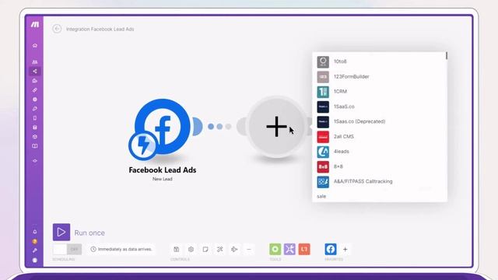Select 2all CMS from the app list
Image resolution: width=498 pixels, height=280 pixels.
click(379, 137)
